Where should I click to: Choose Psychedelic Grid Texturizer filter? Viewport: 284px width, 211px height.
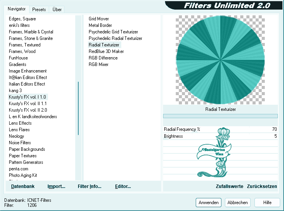click(x=113, y=32)
